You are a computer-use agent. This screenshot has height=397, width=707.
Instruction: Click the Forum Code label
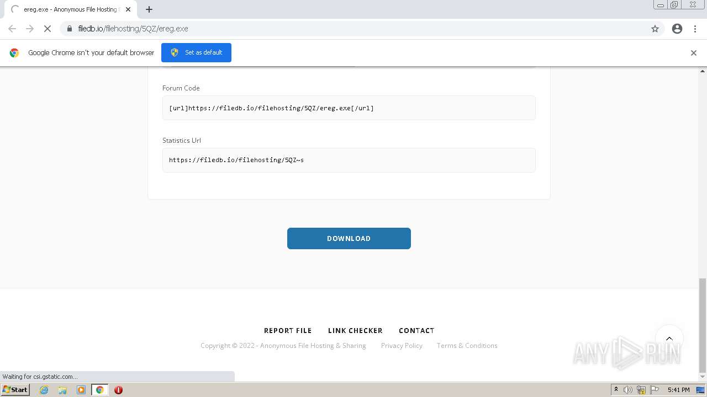pos(181,88)
